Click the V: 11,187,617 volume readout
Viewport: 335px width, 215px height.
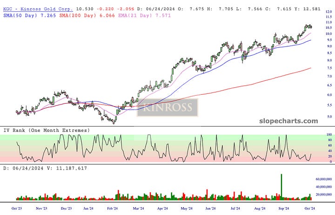tap(67, 168)
